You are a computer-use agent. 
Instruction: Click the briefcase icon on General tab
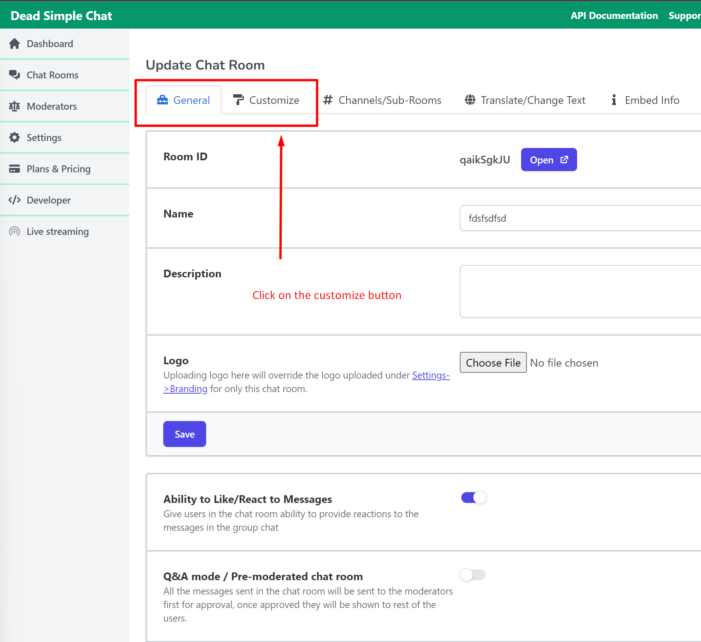(x=163, y=100)
